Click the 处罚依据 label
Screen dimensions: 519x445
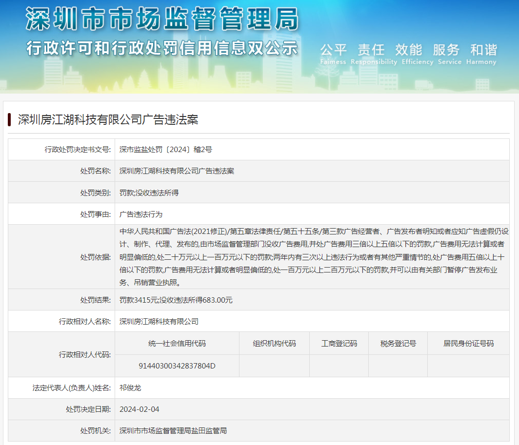(95, 257)
